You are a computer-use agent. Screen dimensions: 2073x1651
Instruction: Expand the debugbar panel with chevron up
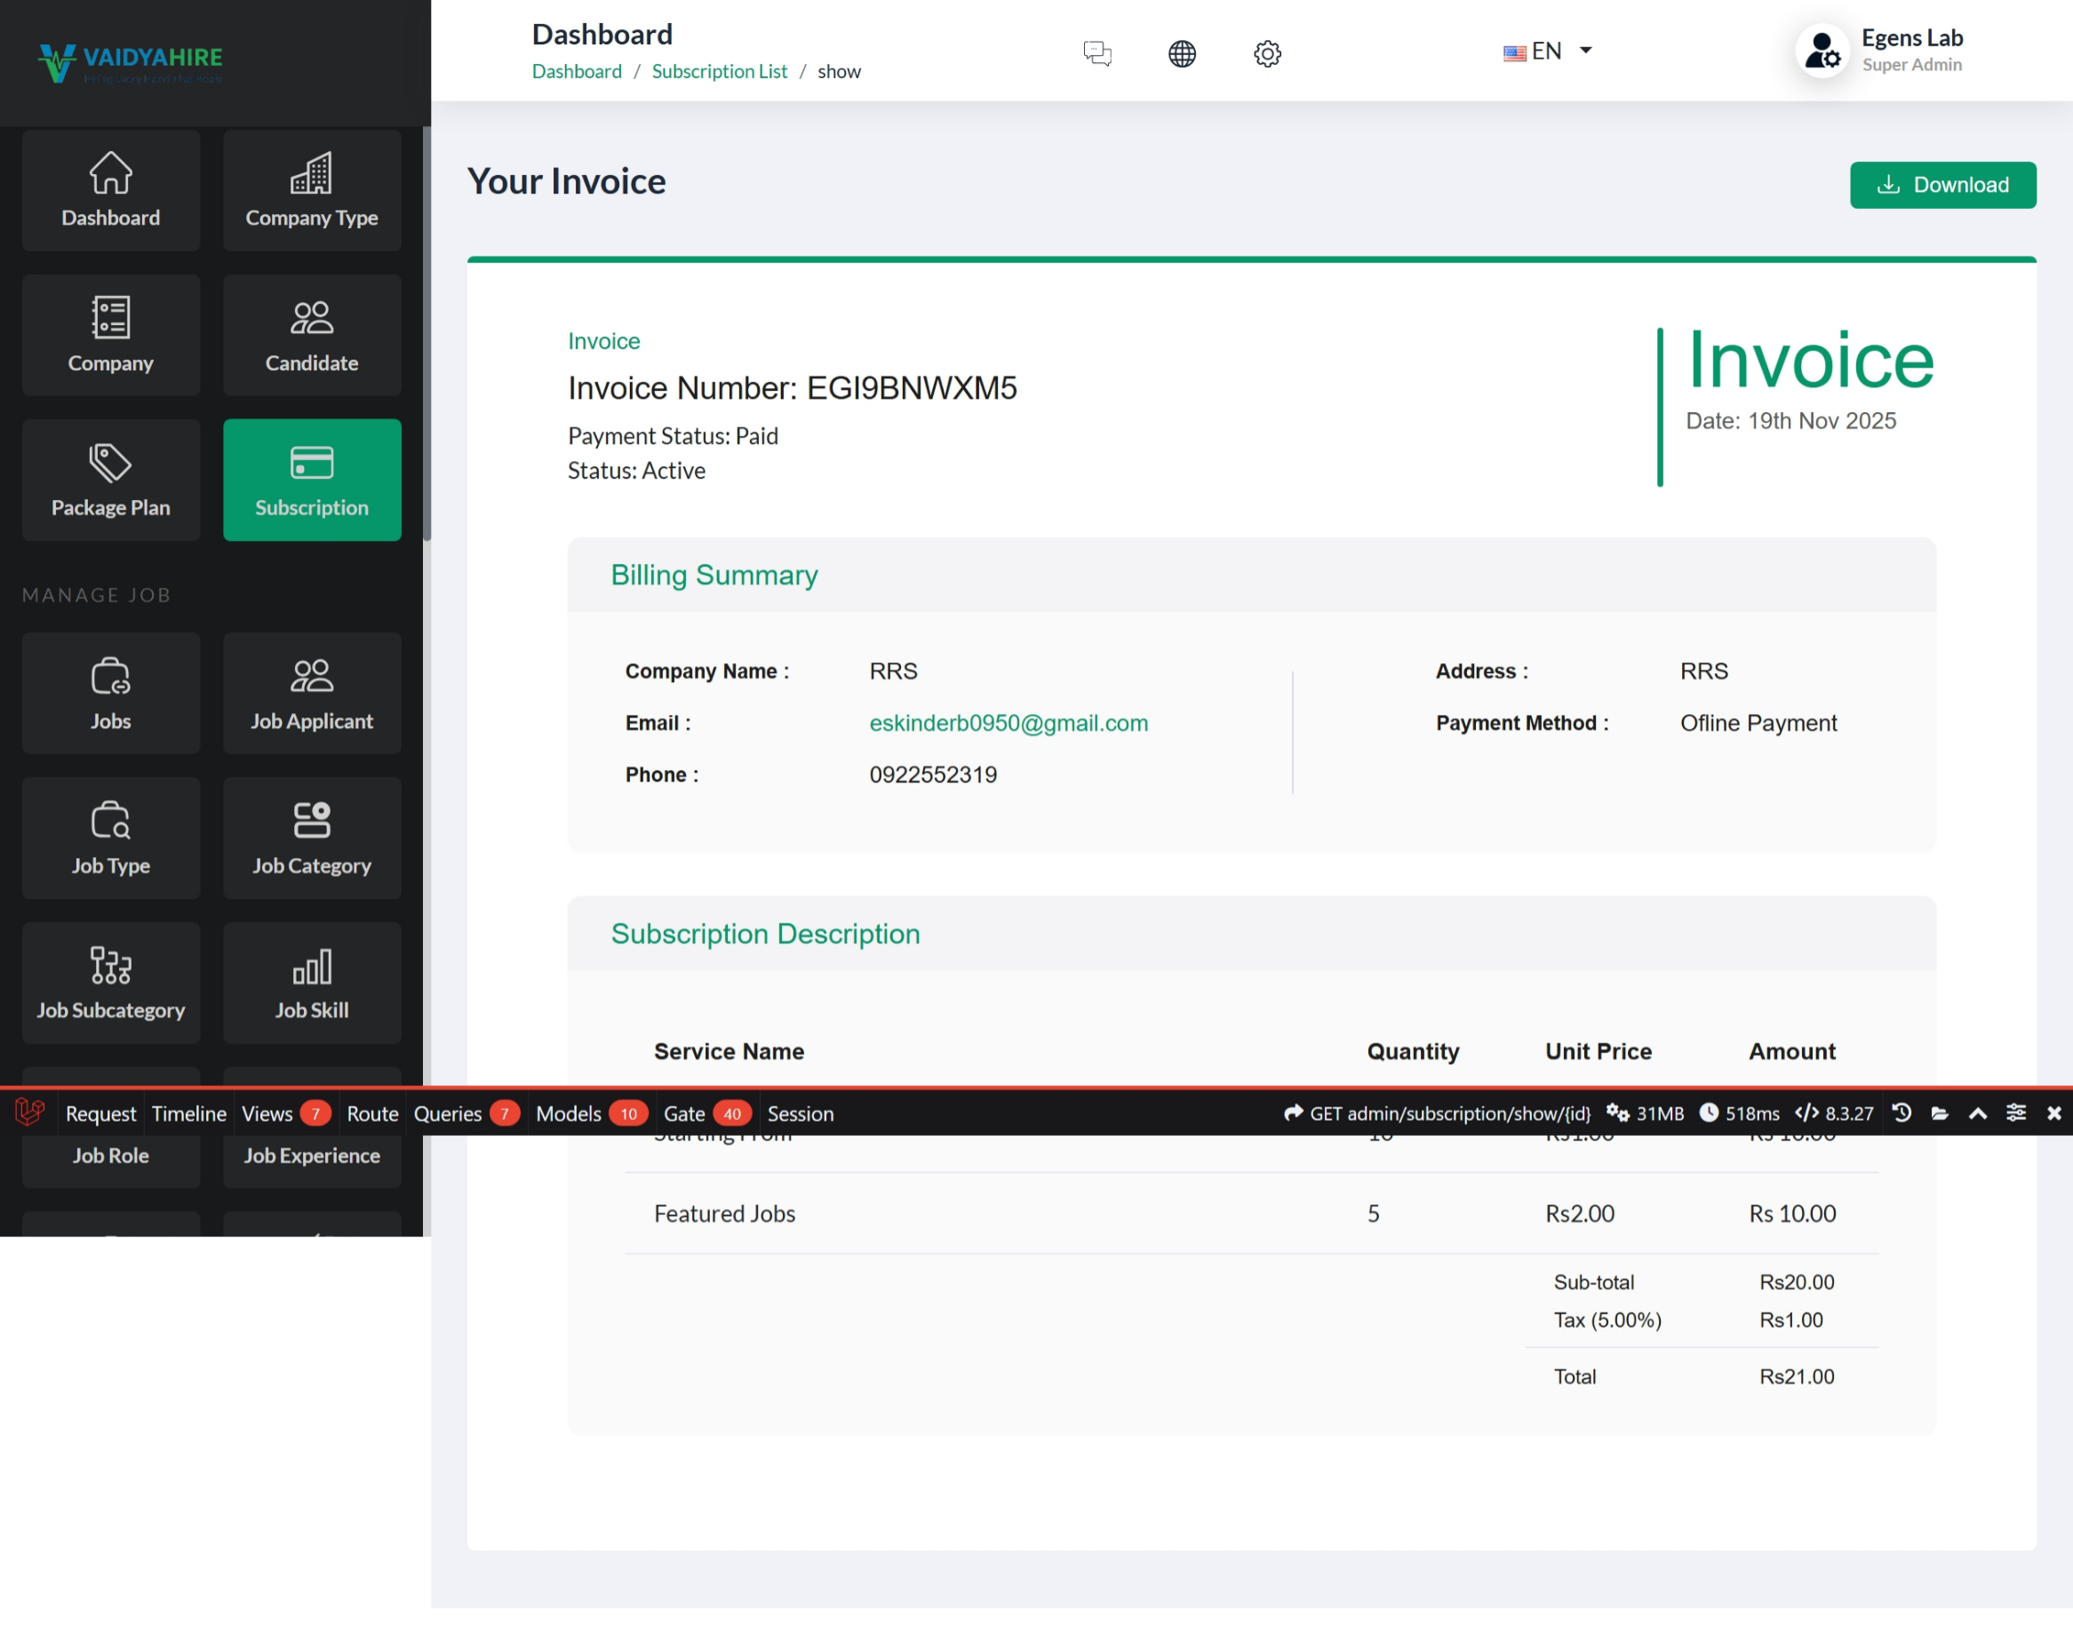(x=1978, y=1113)
